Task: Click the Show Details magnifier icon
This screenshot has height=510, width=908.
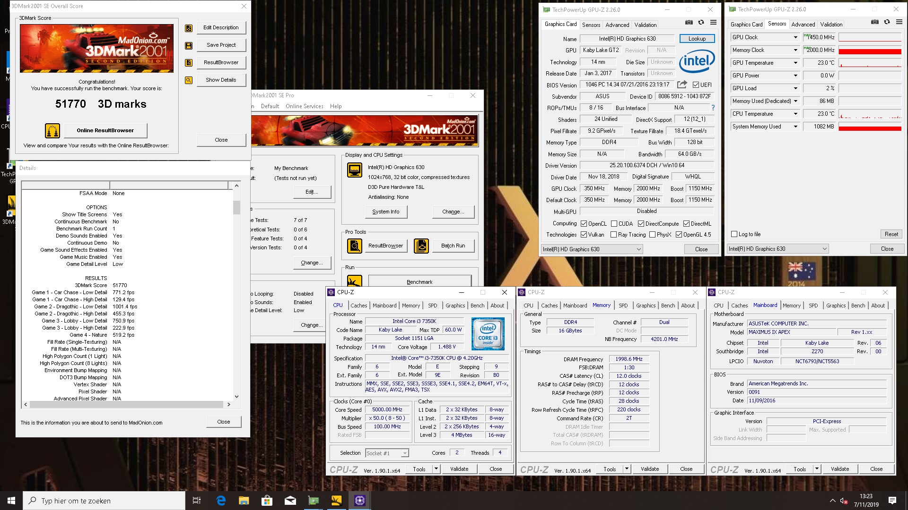Action: pyautogui.click(x=189, y=80)
